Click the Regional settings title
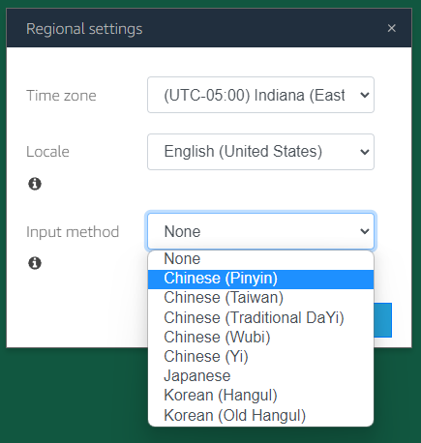Viewport: 421px width, 443px height. coord(84,29)
